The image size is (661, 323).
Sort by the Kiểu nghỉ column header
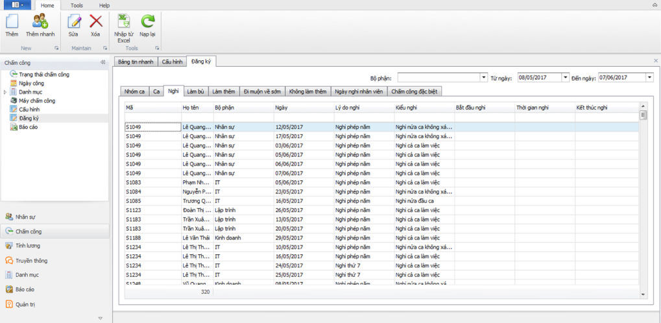tap(424, 108)
